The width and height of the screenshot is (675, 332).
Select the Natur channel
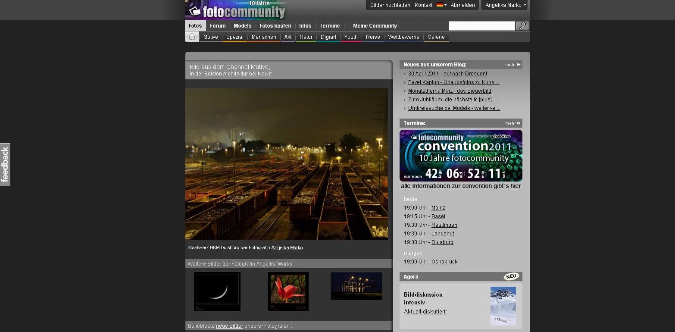click(306, 37)
